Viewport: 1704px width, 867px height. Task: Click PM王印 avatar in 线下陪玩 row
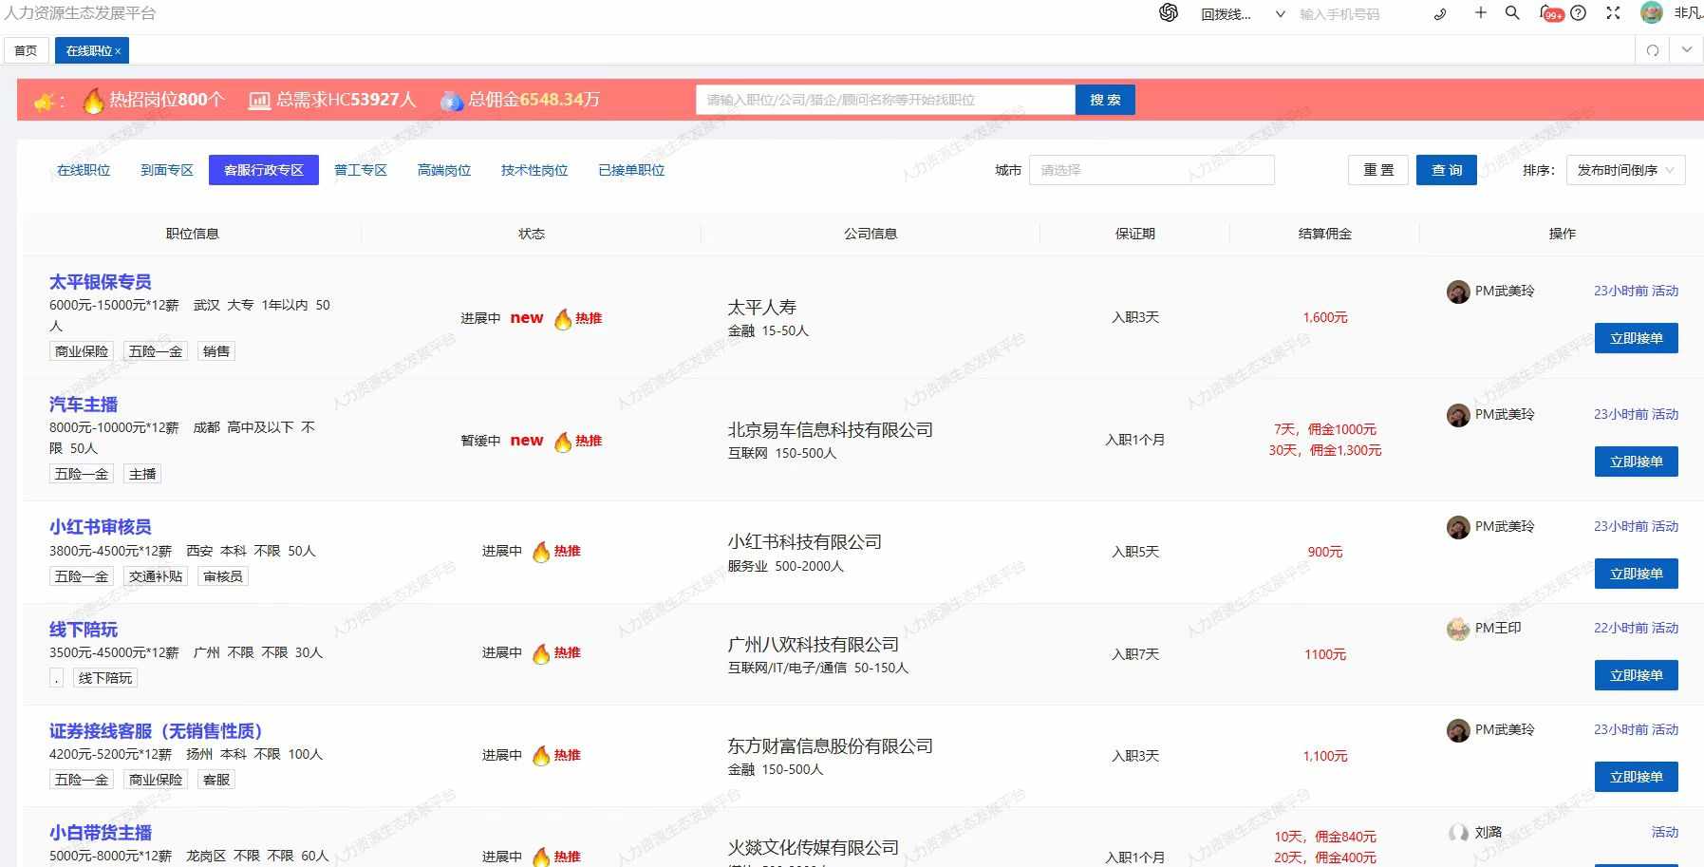click(x=1458, y=629)
